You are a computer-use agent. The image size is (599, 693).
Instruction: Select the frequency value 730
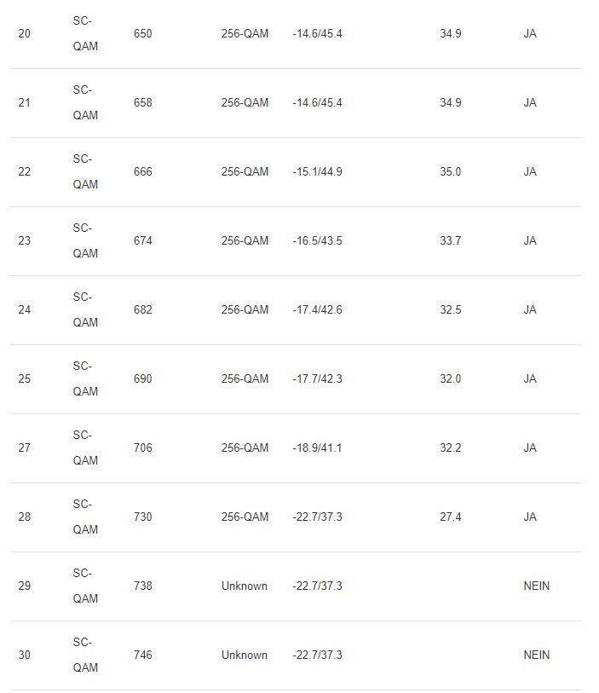[143, 517]
